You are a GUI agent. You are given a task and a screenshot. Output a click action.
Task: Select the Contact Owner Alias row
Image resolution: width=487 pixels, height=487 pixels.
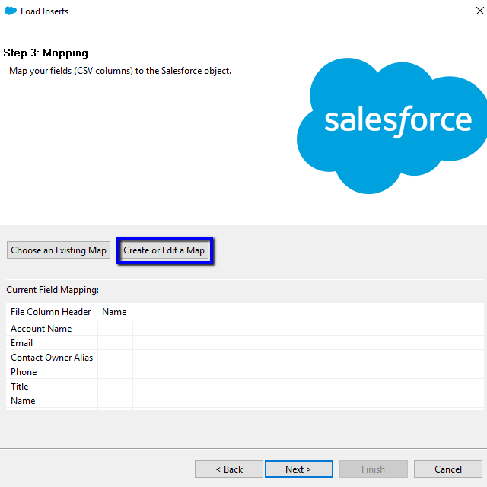(x=52, y=358)
